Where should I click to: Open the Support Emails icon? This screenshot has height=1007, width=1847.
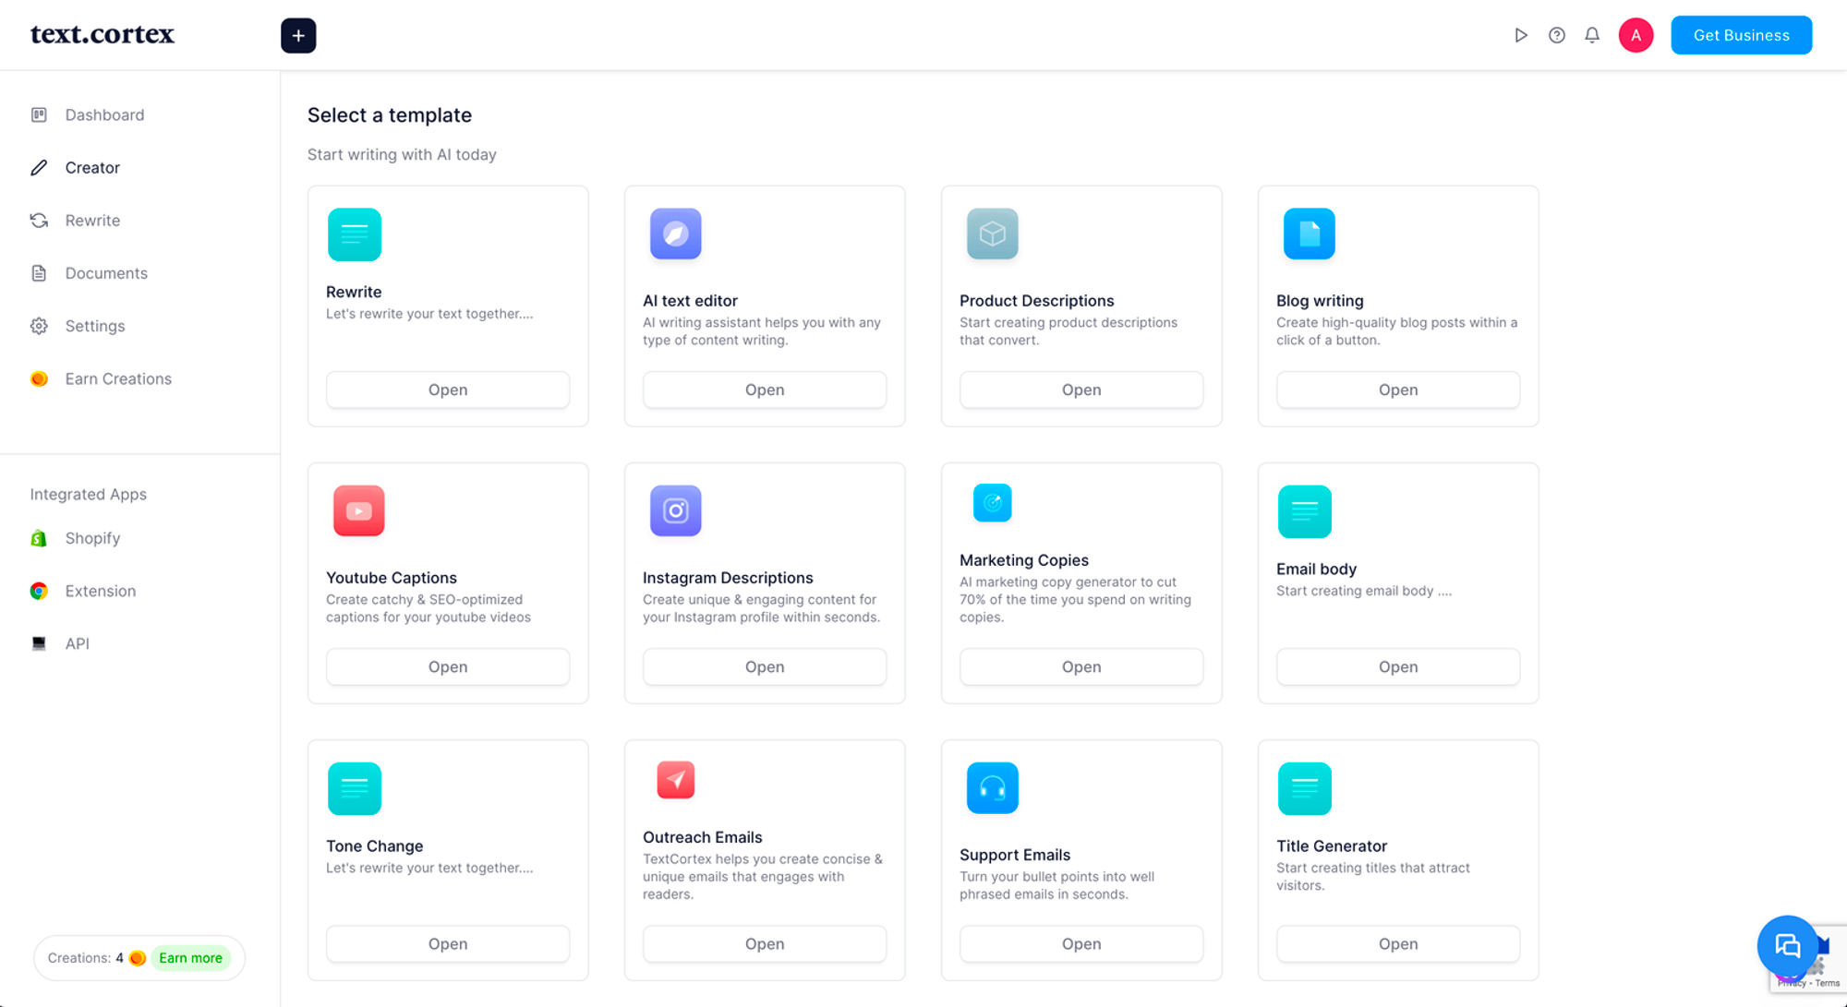coord(991,786)
